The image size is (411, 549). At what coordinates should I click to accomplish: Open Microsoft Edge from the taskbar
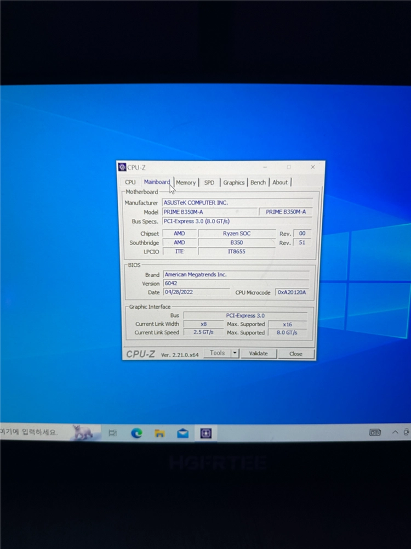pyautogui.click(x=136, y=433)
